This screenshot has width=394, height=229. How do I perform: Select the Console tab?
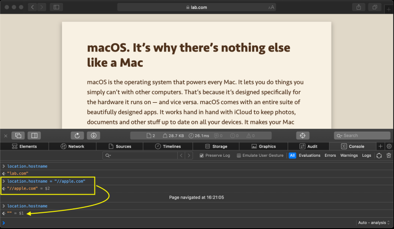click(353, 146)
